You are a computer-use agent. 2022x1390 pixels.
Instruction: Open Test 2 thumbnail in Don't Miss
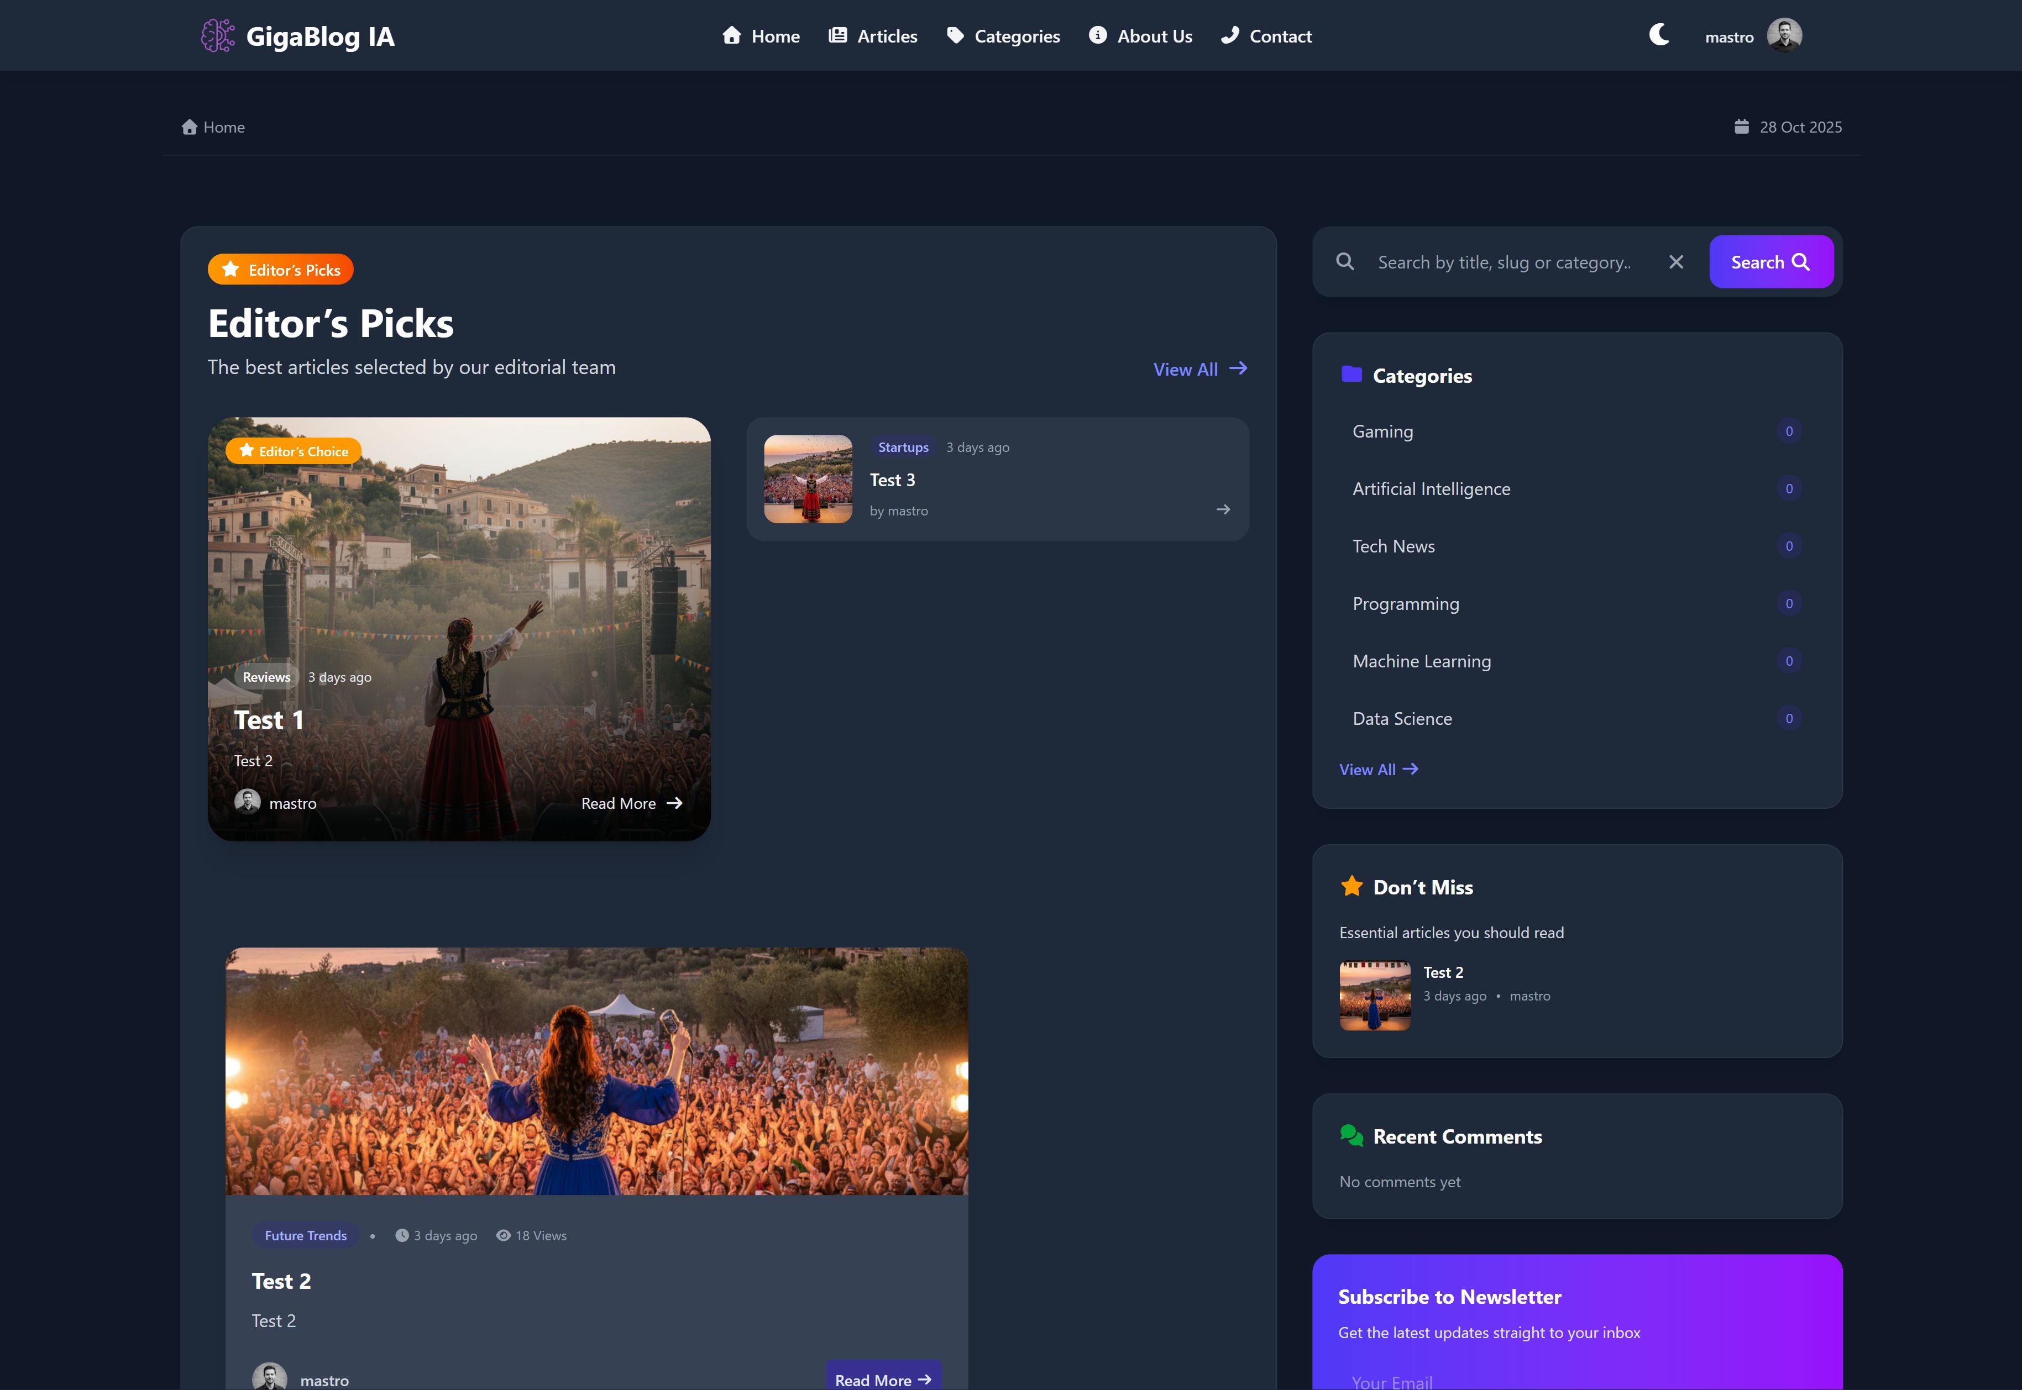pos(1374,996)
